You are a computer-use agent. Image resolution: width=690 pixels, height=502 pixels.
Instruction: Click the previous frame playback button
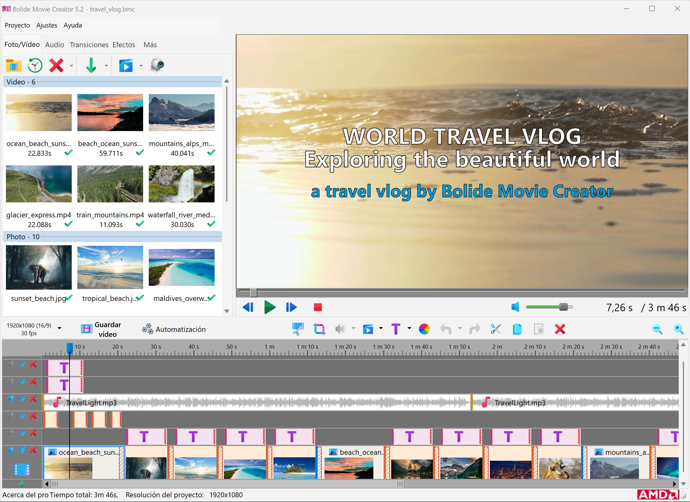pyautogui.click(x=248, y=307)
